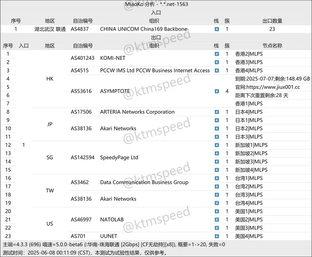Click the IPv4 badge next to 新加坡1|MLPS
The height and width of the screenshot is (257, 312).
[216, 145]
